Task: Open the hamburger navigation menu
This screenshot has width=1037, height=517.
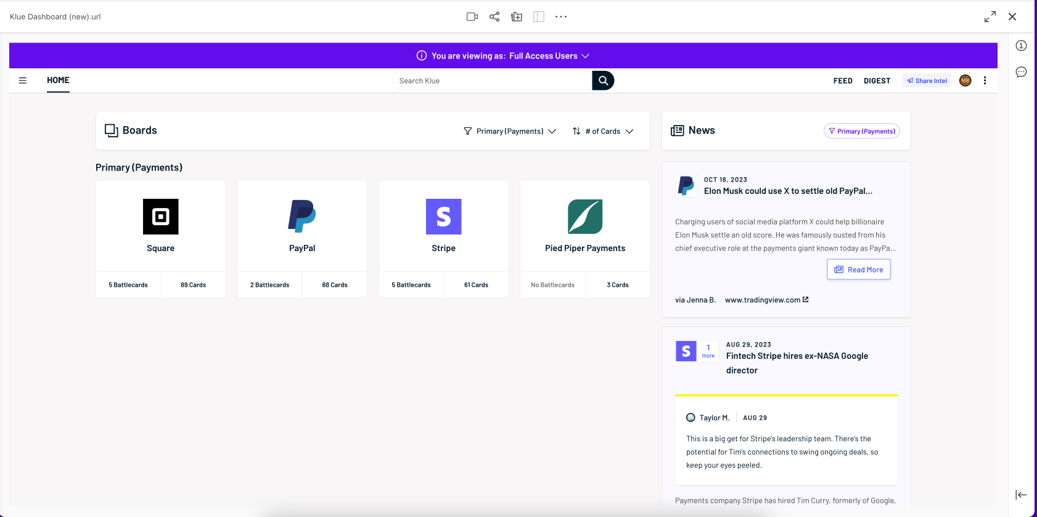Action: [x=23, y=81]
